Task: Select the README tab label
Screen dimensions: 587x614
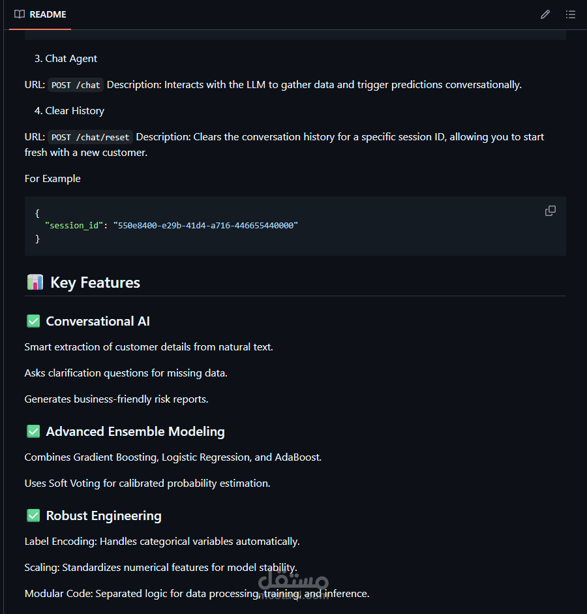Action: coord(48,14)
